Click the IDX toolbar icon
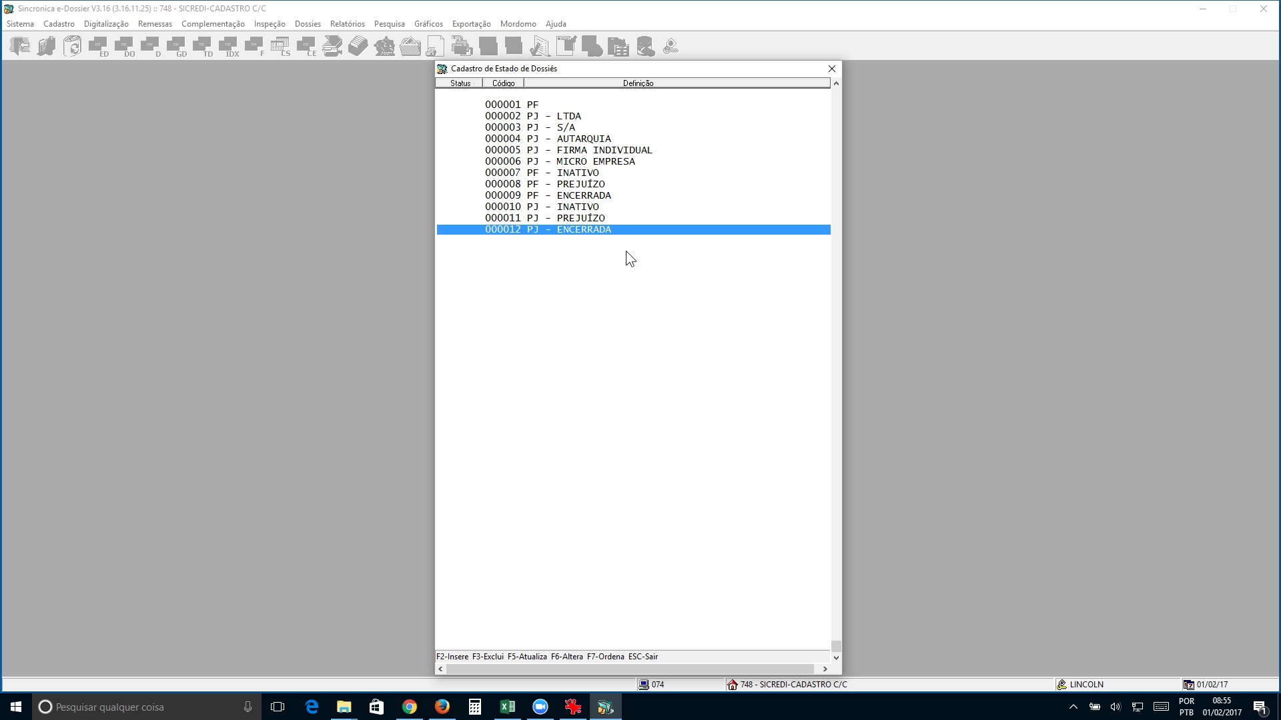This screenshot has height=720, width=1281. pyautogui.click(x=229, y=47)
